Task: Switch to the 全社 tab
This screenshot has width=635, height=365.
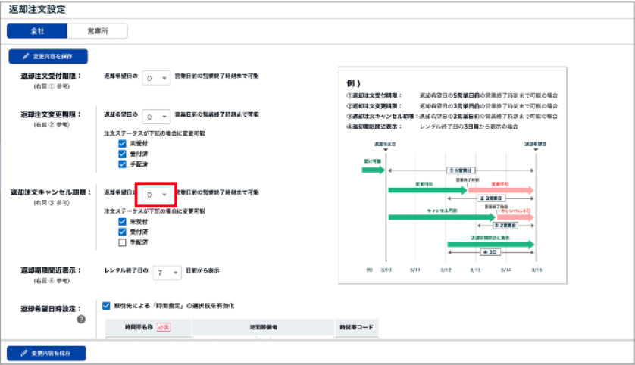Action: [x=37, y=31]
